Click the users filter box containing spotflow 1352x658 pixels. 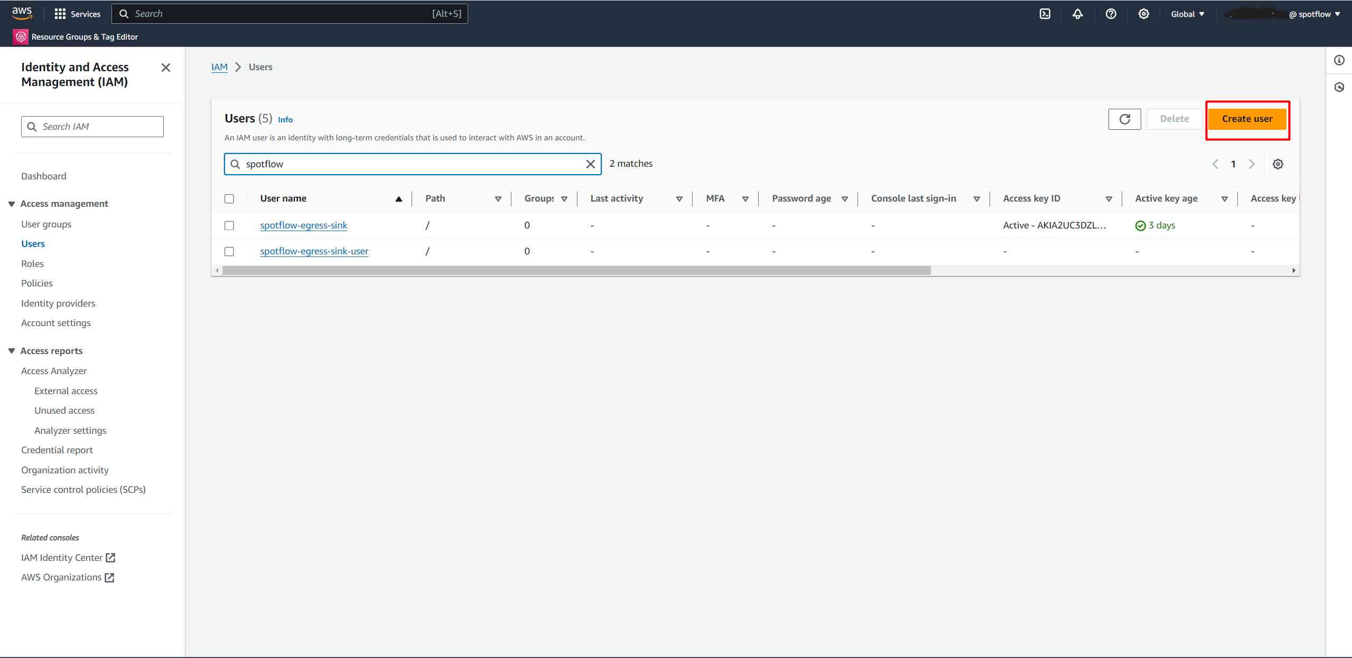coord(413,164)
